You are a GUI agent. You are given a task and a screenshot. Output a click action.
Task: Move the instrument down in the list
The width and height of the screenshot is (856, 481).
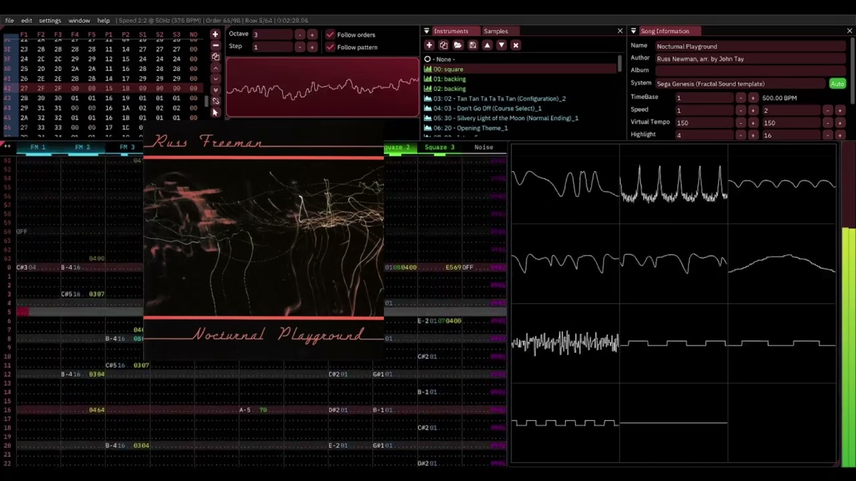501,45
